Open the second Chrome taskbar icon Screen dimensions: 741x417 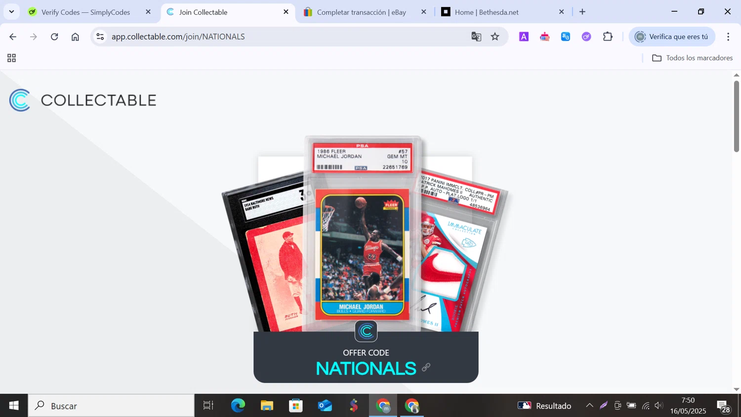[412, 406]
